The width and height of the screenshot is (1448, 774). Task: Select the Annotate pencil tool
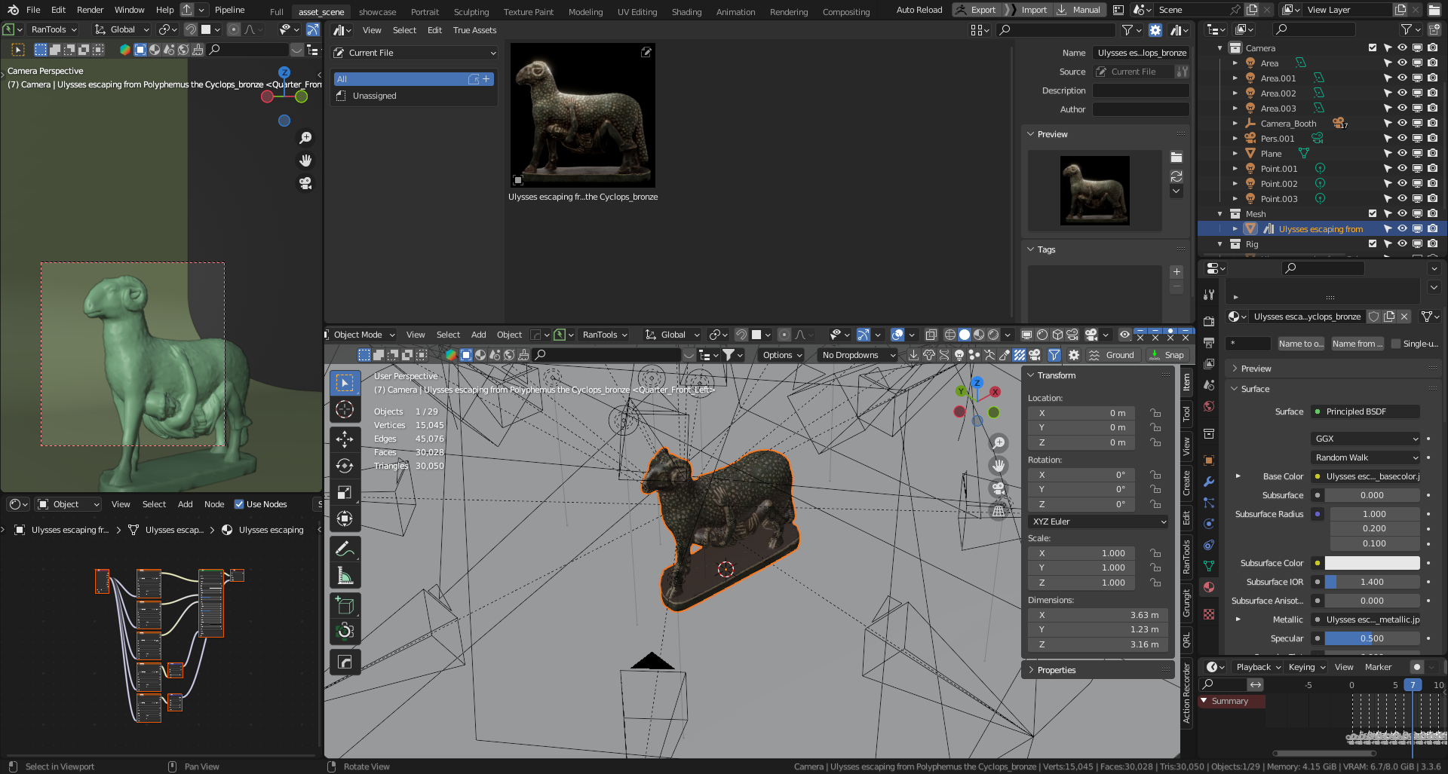(345, 549)
